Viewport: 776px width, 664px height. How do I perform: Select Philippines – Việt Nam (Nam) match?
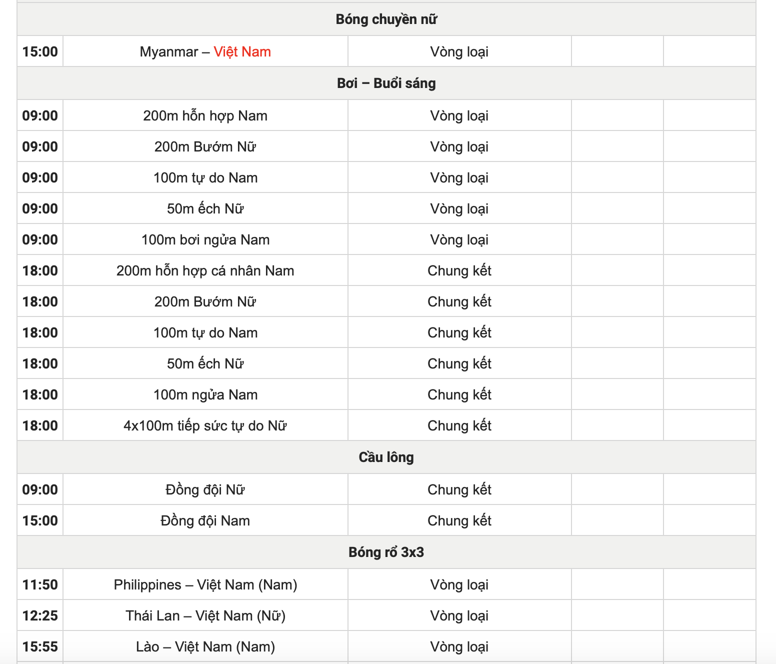205,584
